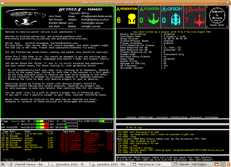Click the SHP 00:02:58 timer text

pyautogui.click(x=9, y=127)
